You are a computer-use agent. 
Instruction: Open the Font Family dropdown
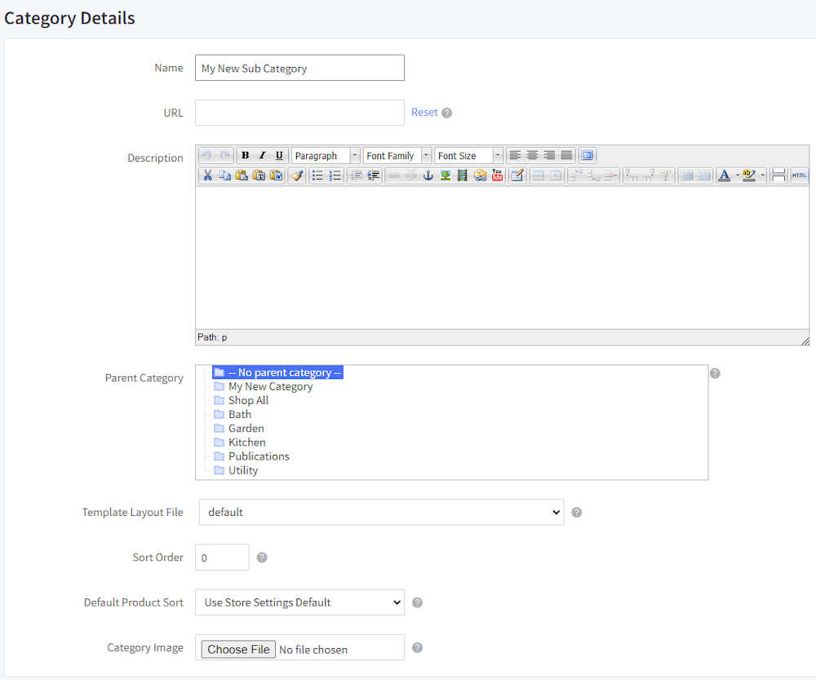397,155
